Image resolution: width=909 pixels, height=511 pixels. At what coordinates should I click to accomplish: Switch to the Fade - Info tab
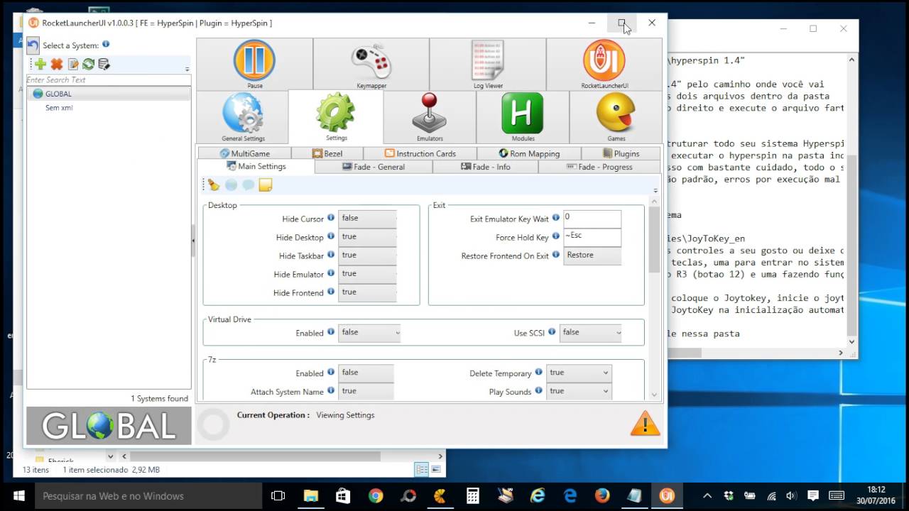(x=486, y=167)
